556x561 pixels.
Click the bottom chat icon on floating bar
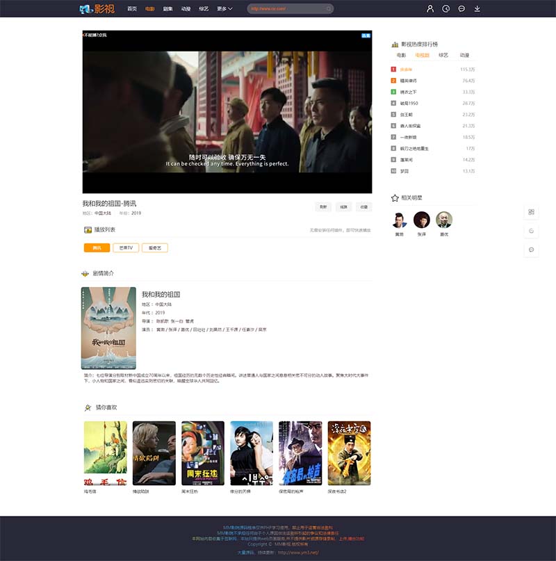(531, 250)
